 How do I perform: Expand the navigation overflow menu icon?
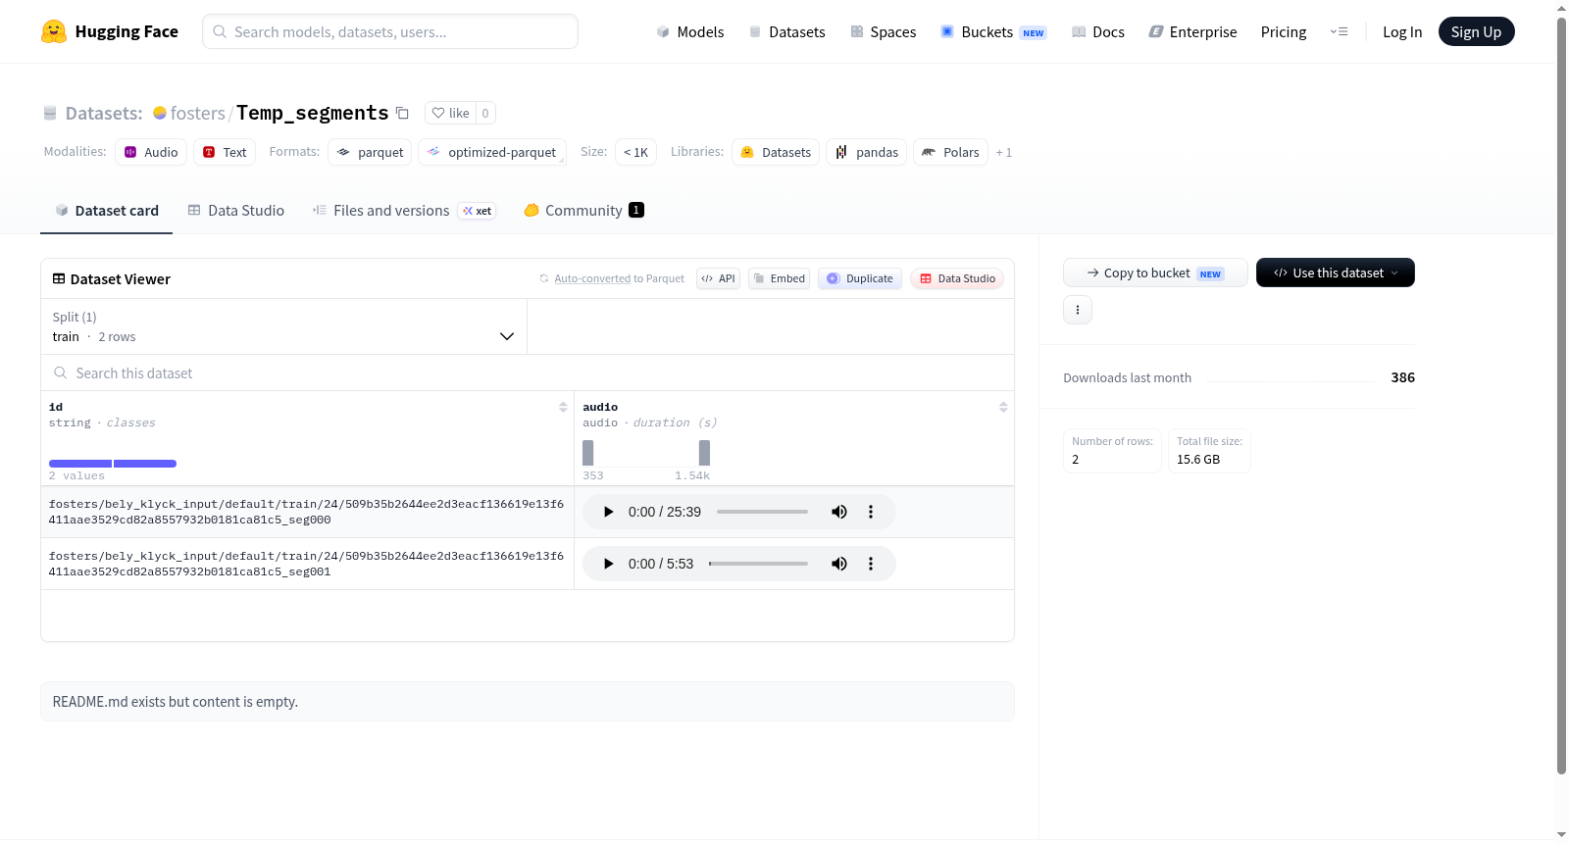click(x=1339, y=32)
